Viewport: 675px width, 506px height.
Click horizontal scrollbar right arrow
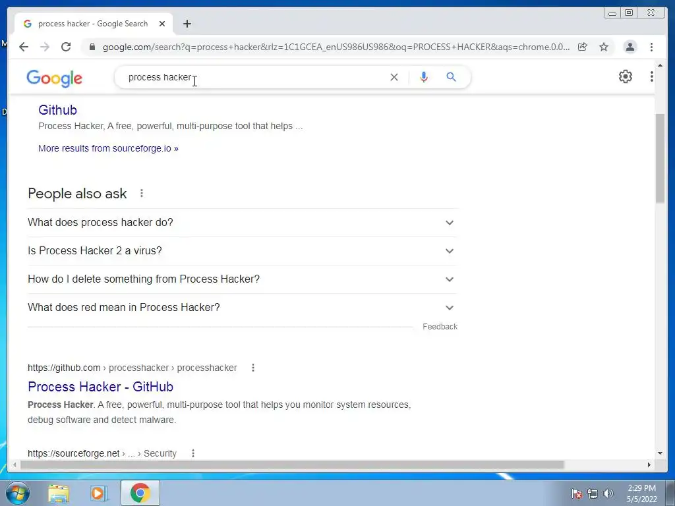[x=649, y=464]
